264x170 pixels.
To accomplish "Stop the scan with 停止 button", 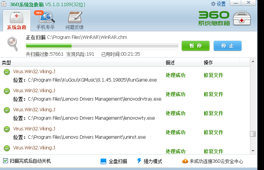I will [227, 46].
